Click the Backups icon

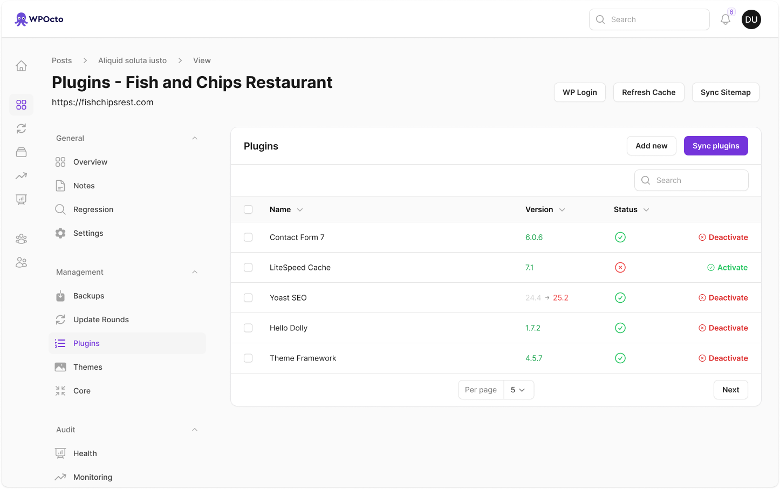click(x=60, y=296)
